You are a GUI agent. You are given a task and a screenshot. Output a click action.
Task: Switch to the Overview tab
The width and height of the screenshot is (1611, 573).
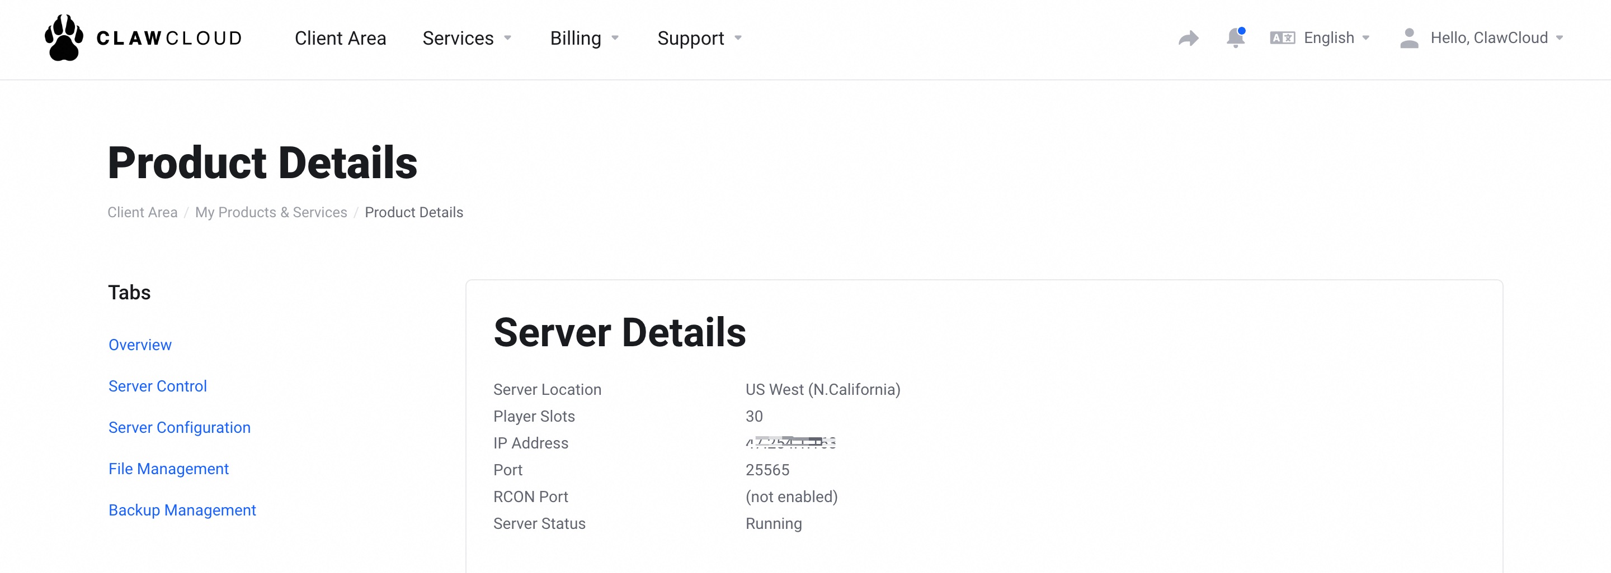[140, 345]
